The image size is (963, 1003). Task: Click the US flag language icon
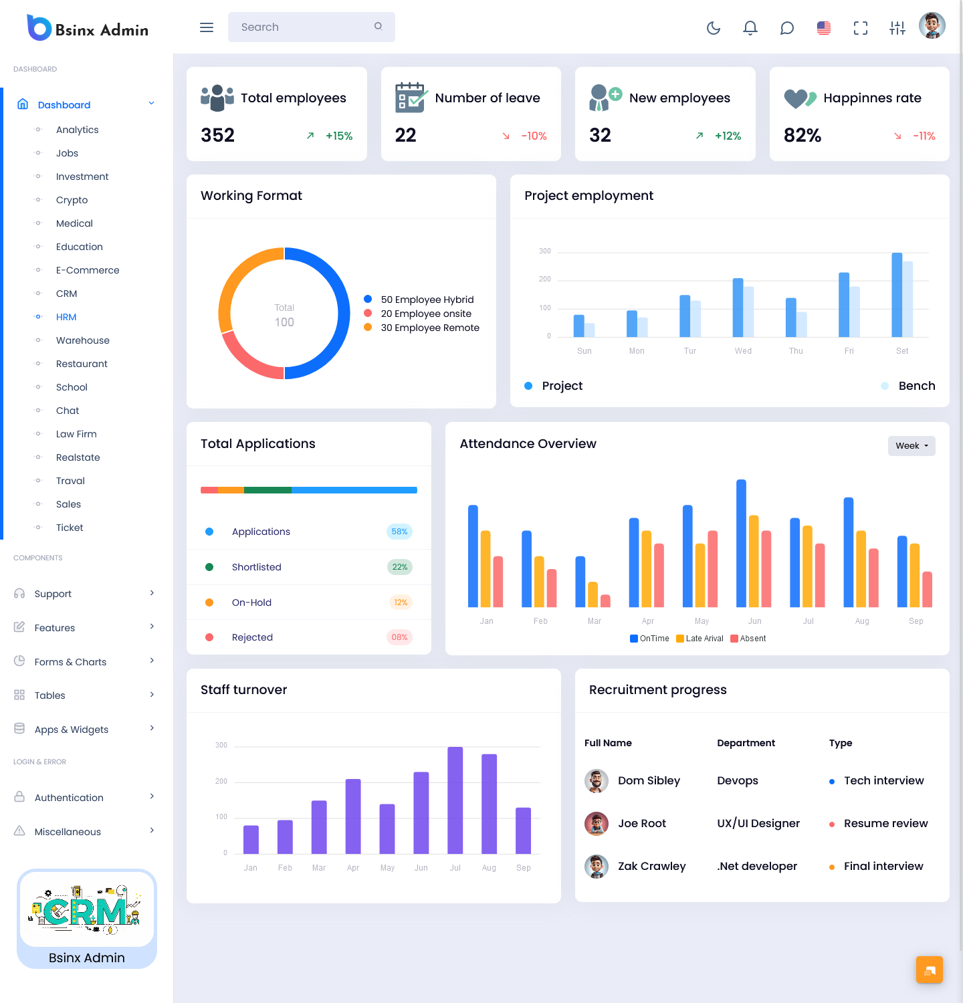coord(824,27)
